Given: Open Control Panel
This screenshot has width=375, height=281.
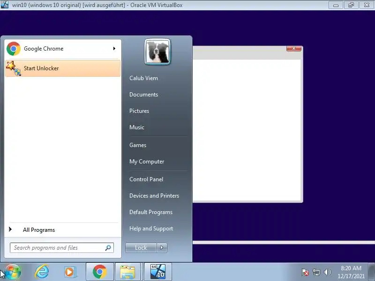Looking at the screenshot, I should pyautogui.click(x=146, y=179).
